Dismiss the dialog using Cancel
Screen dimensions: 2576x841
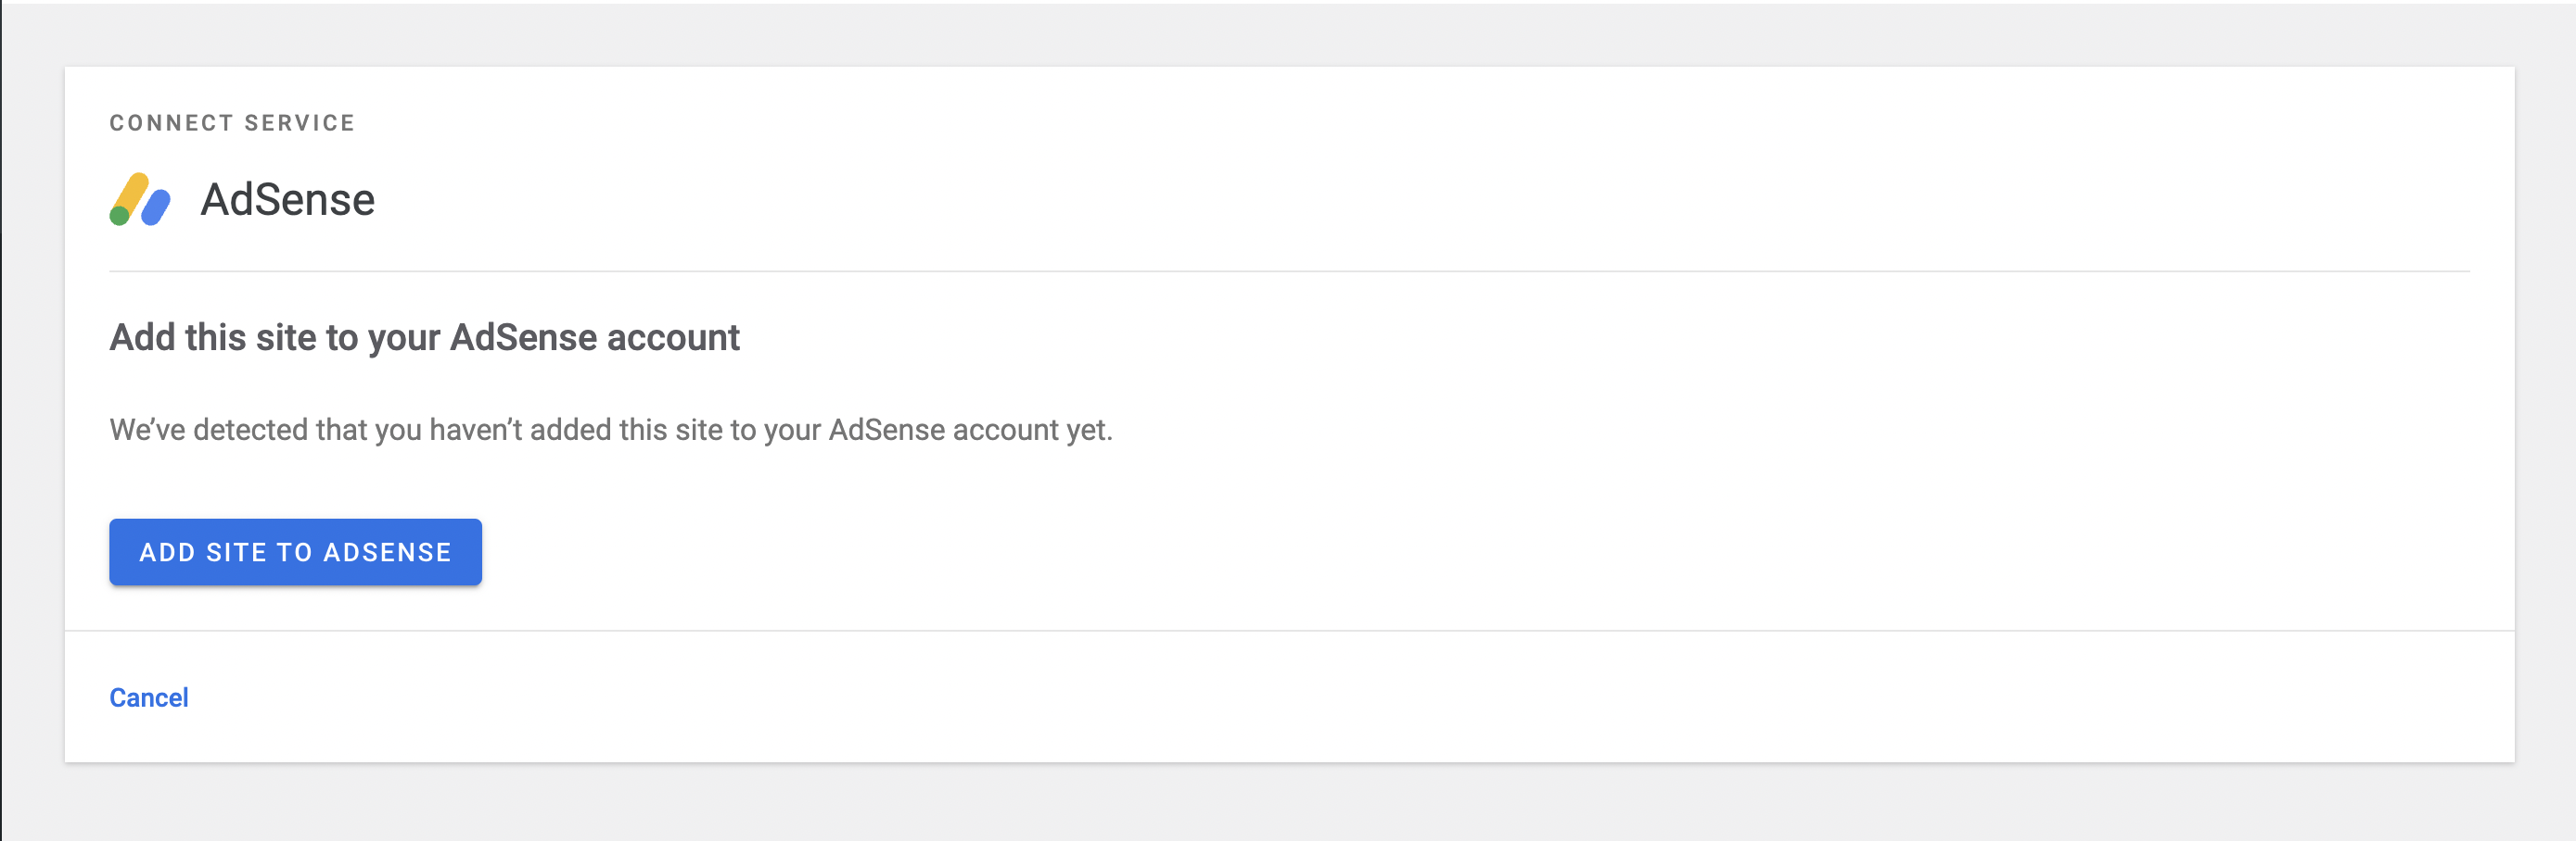tap(148, 697)
